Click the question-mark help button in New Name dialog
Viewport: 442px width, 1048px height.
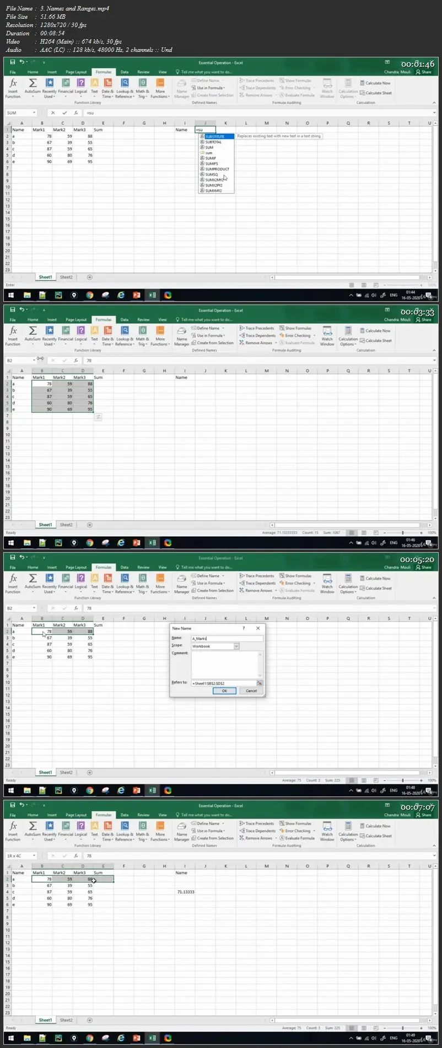(244, 628)
